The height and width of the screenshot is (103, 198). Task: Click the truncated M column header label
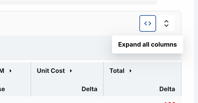click(2, 71)
